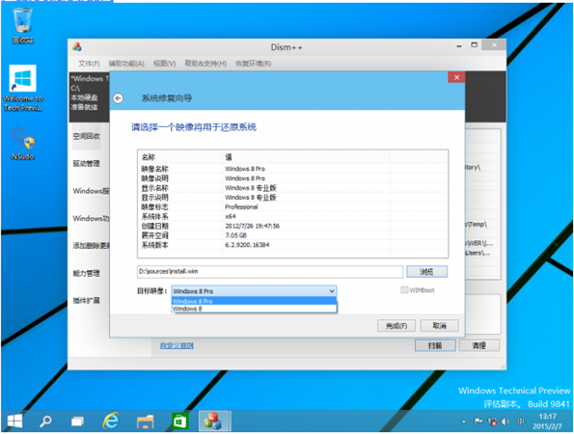Open the 恢复环境(R) menu

(254, 64)
